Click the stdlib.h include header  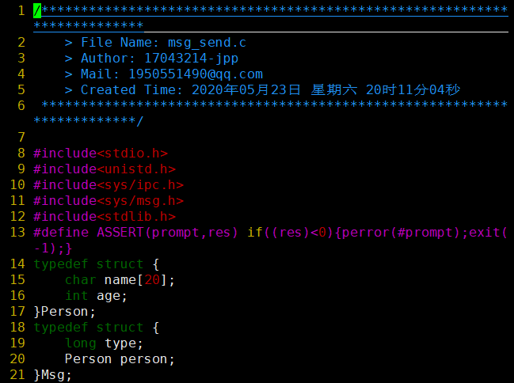point(136,217)
